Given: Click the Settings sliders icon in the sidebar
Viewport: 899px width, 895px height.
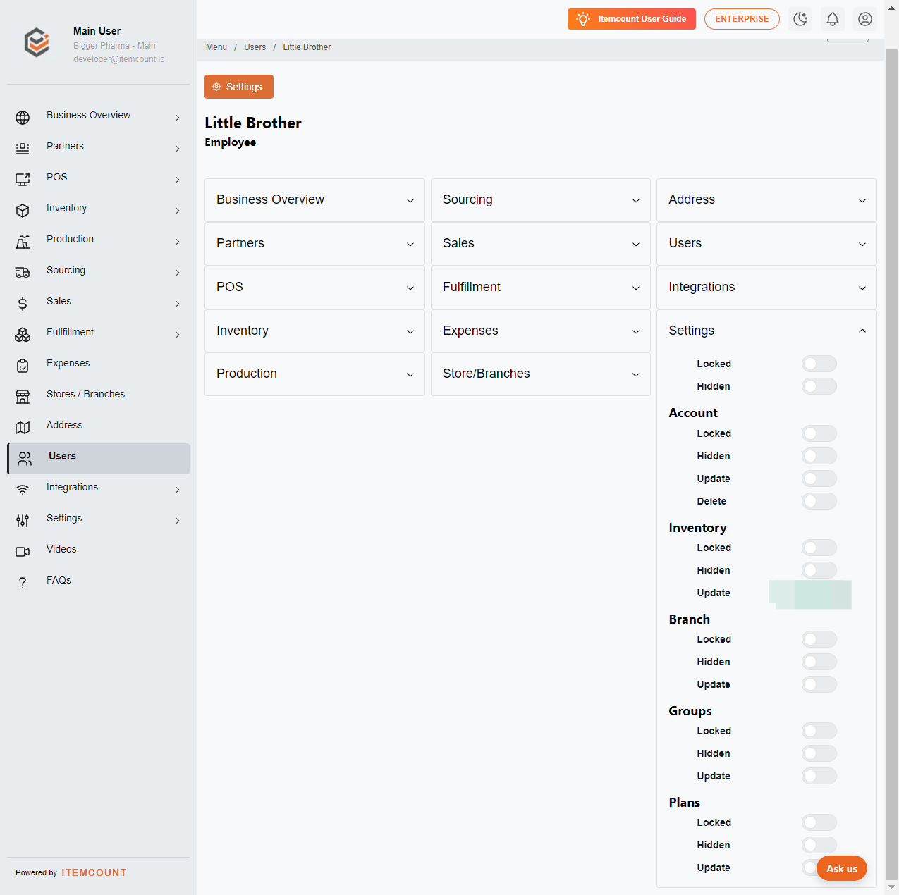Looking at the screenshot, I should pyautogui.click(x=23, y=521).
